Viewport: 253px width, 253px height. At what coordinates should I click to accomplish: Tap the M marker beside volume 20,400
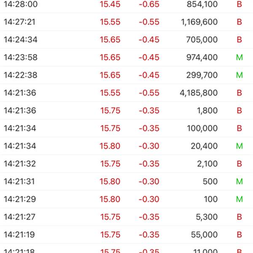[239, 146]
